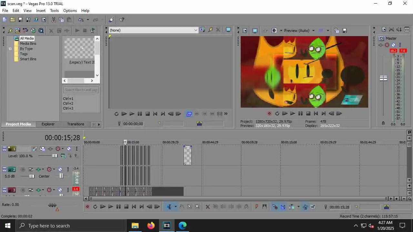The width and height of the screenshot is (413, 232).
Task: Click the track 1 Level slider handle
Action: pyautogui.click(x=55, y=156)
